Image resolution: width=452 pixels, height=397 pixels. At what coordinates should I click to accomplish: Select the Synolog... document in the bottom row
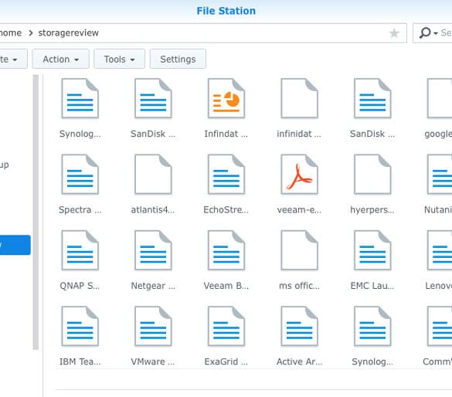pyautogui.click(x=372, y=326)
